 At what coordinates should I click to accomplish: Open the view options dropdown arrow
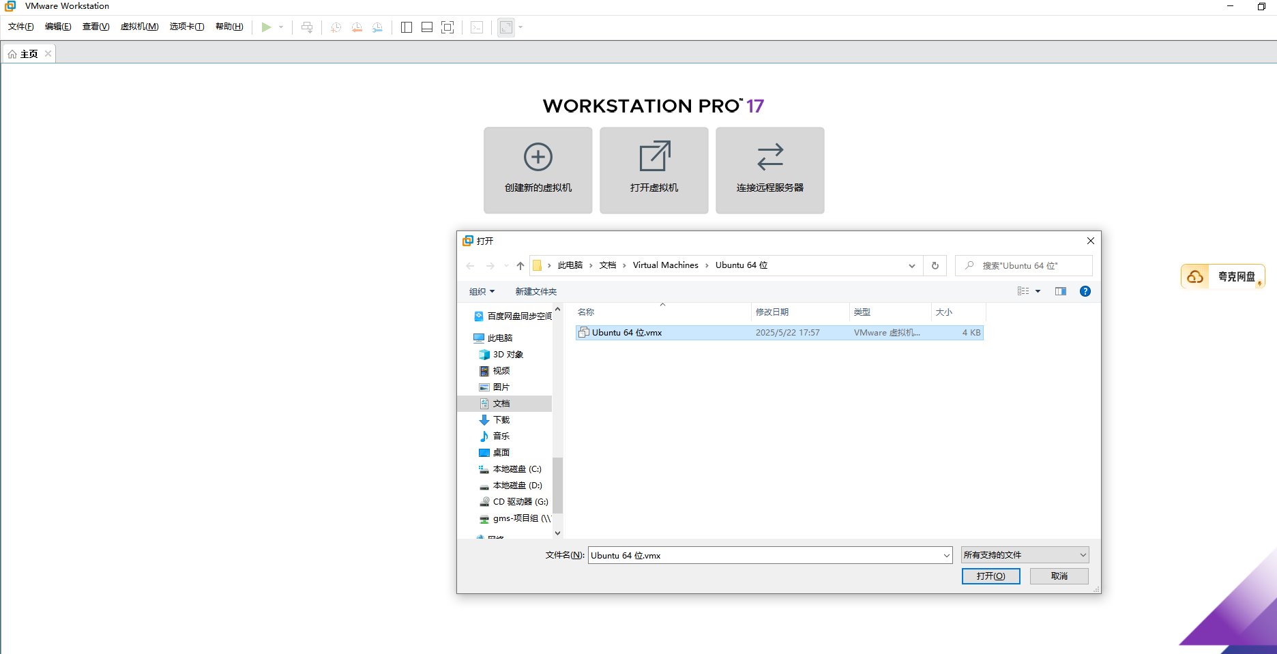pos(1038,291)
